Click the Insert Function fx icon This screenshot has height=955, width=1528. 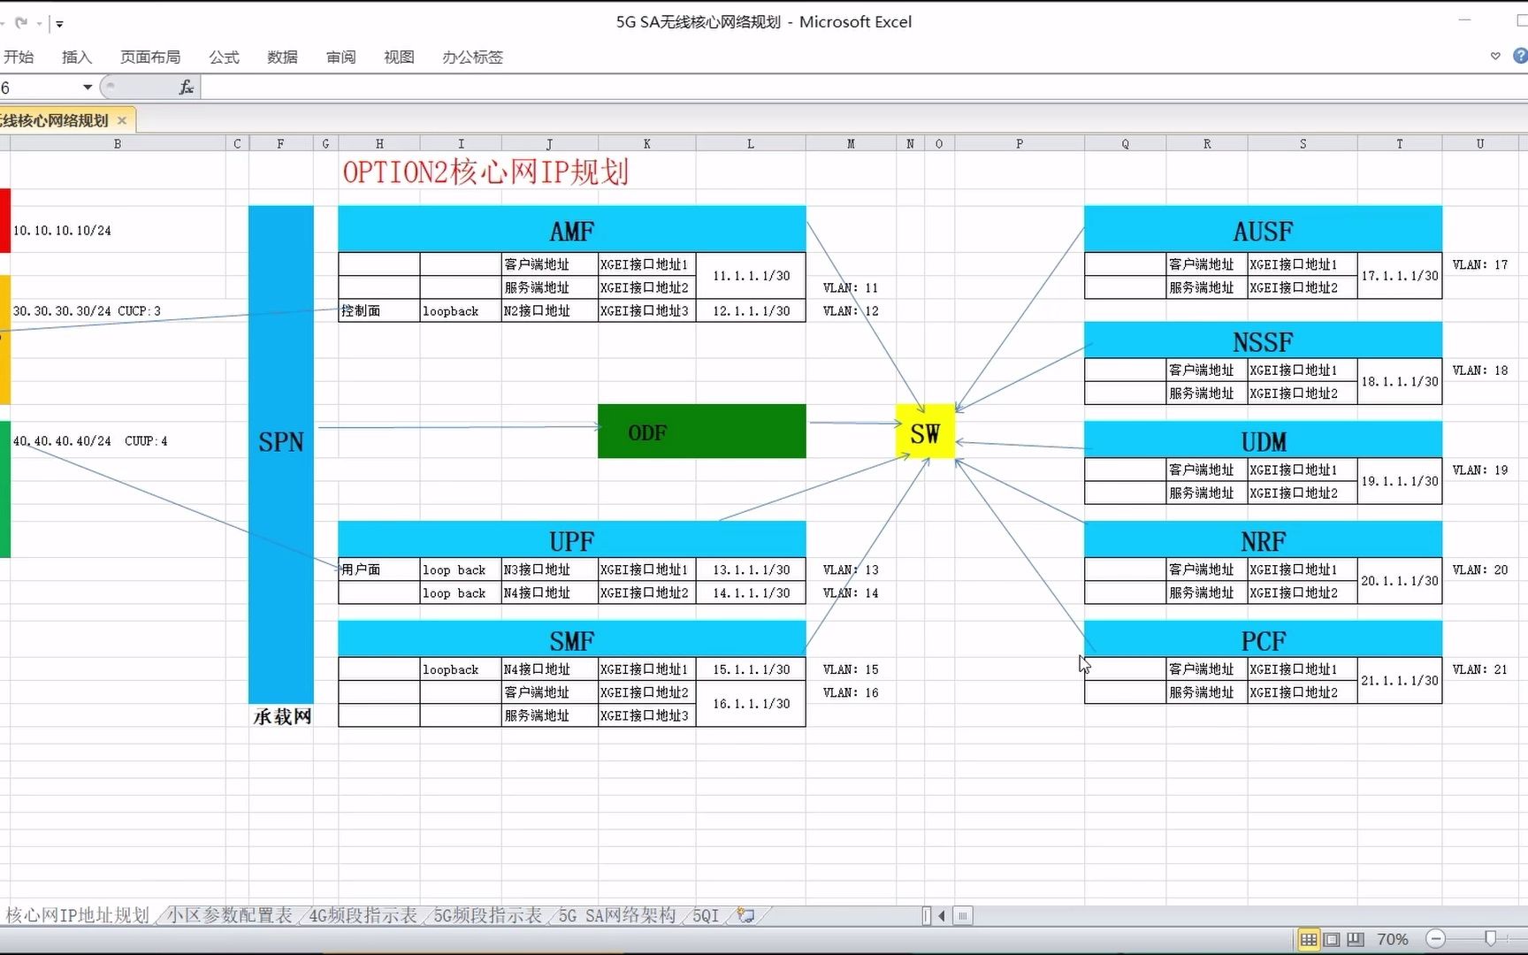(187, 88)
